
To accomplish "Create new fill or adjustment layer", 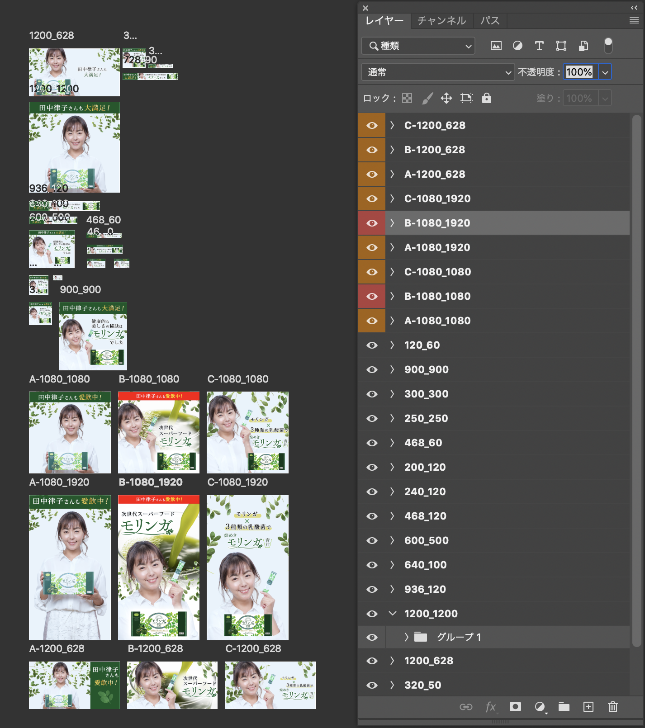I will point(540,707).
